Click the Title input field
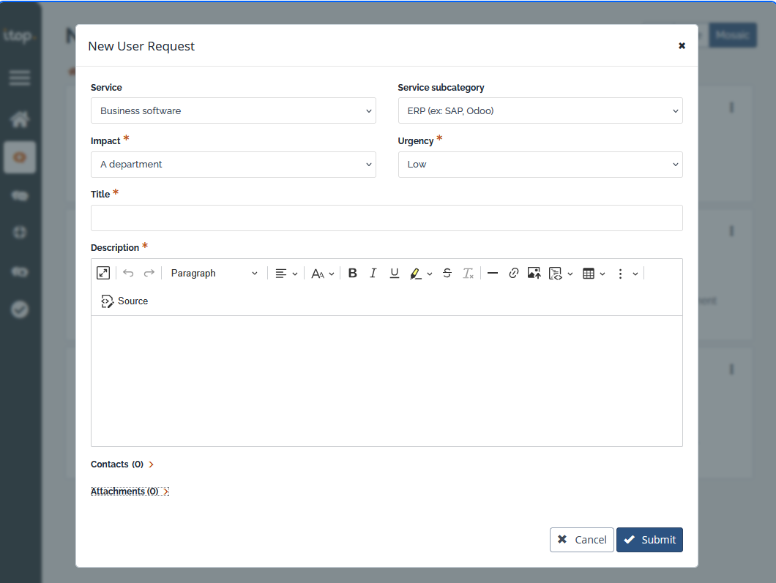The height and width of the screenshot is (583, 776). pos(387,218)
